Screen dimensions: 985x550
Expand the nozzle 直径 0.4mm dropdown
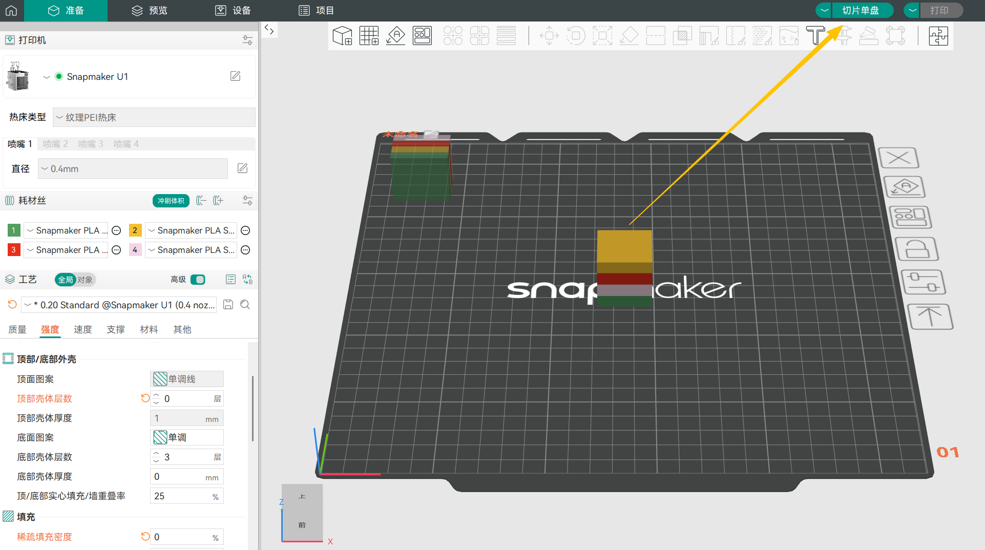[133, 168]
